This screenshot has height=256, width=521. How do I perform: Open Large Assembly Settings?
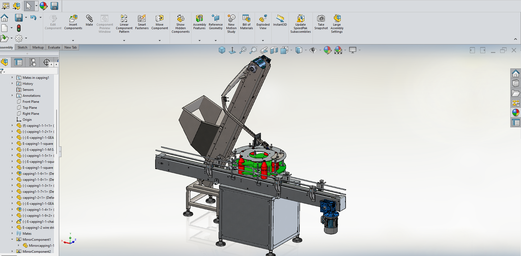click(x=337, y=24)
